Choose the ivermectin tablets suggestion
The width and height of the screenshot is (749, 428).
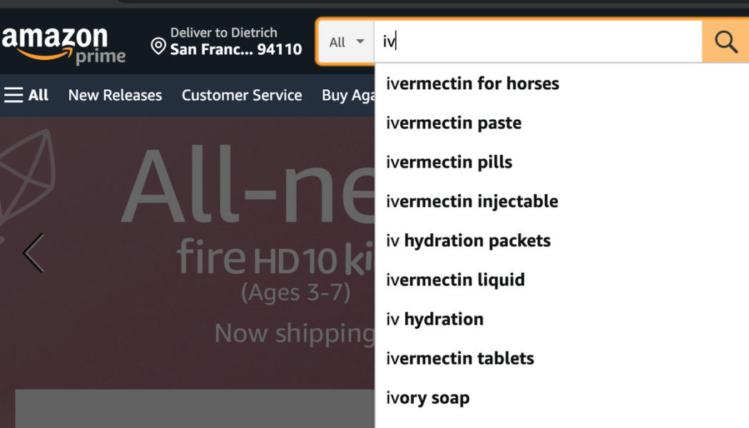point(459,358)
